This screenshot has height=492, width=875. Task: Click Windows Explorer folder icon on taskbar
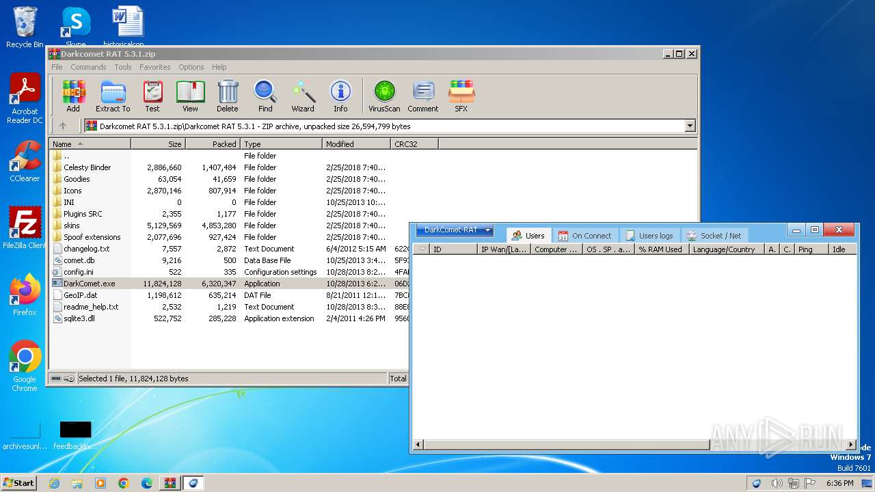(77, 483)
